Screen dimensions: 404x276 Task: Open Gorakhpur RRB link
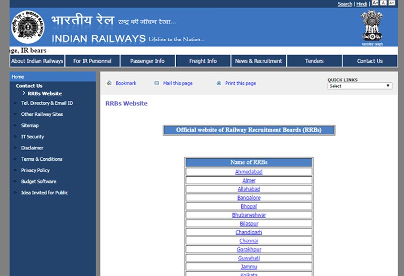pos(249,249)
